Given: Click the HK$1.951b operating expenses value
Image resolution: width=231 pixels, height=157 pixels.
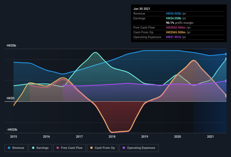Looking at the screenshot, I should pyautogui.click(x=174, y=37).
